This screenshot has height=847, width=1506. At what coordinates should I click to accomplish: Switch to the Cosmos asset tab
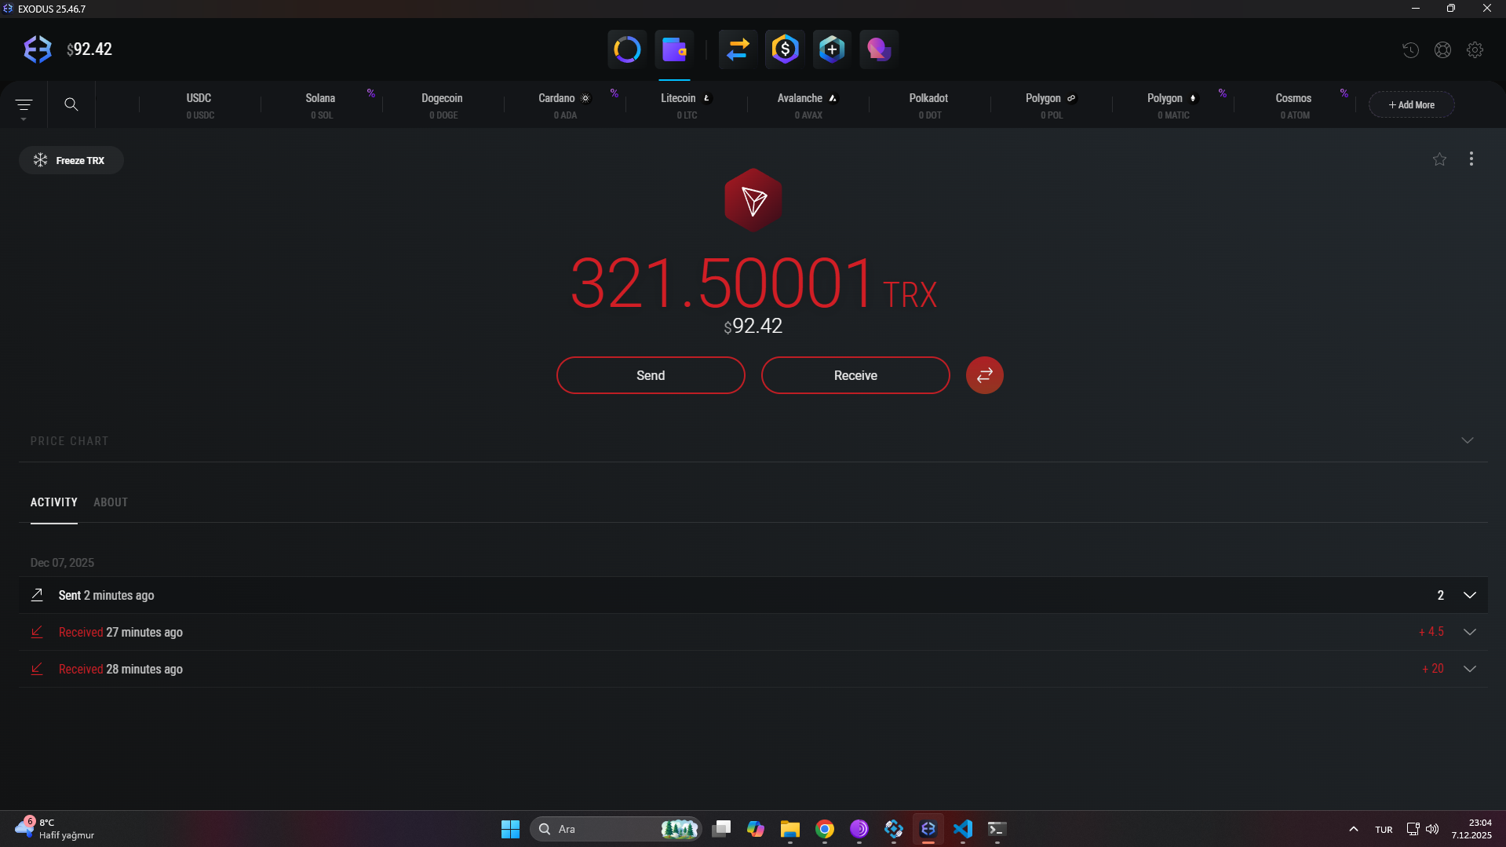click(x=1295, y=105)
